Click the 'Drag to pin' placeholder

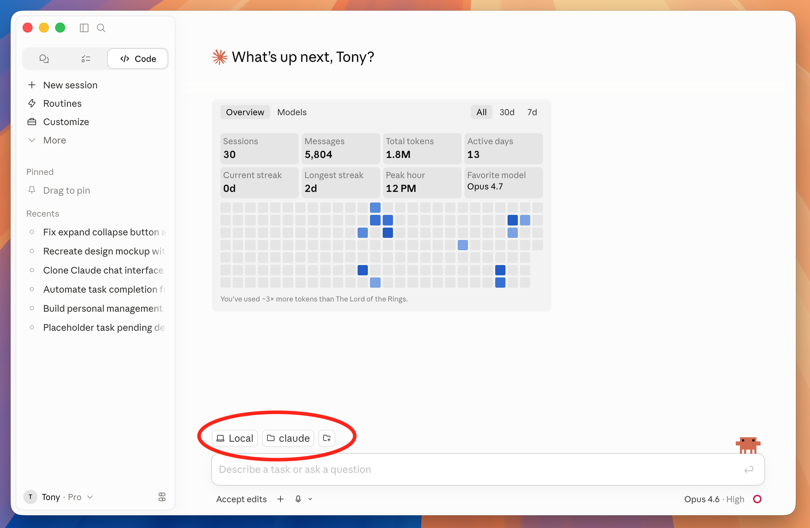(x=66, y=190)
